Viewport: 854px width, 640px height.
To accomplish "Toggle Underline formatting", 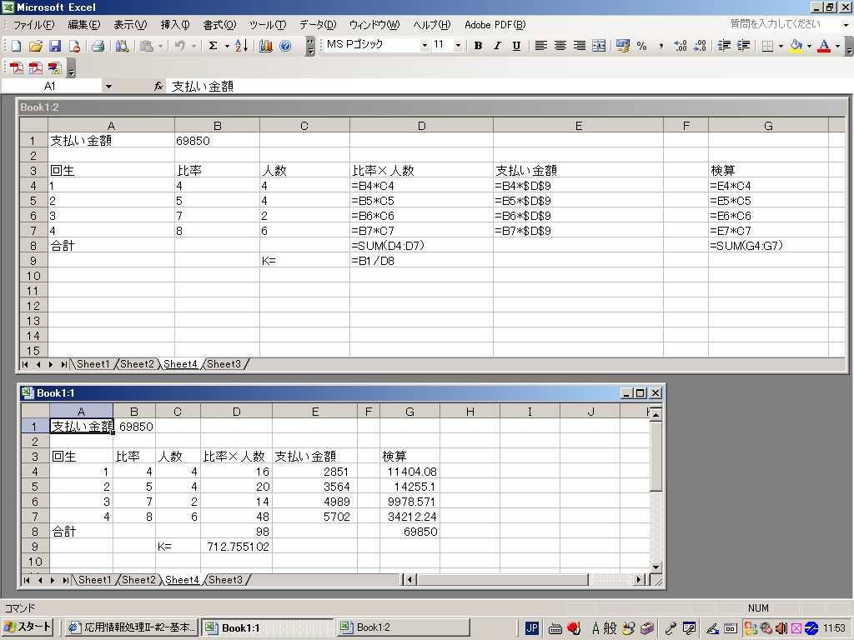I will click(x=516, y=46).
